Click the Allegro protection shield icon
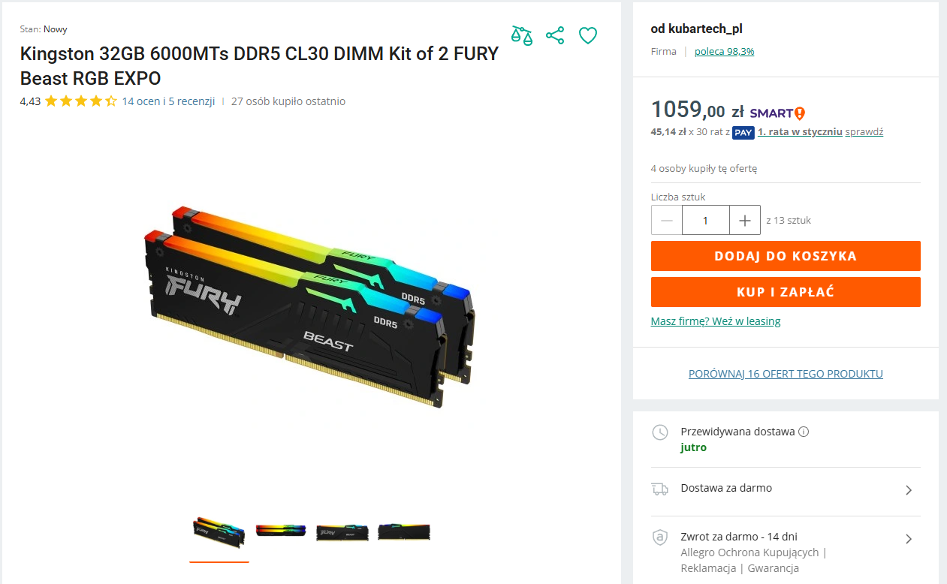Viewport: 947px width, 584px height. click(x=659, y=537)
